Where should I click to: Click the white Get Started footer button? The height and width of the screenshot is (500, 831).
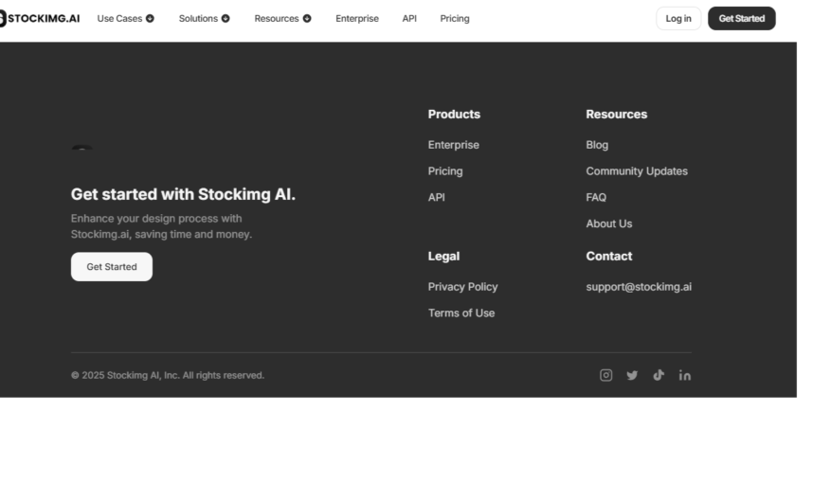112,267
